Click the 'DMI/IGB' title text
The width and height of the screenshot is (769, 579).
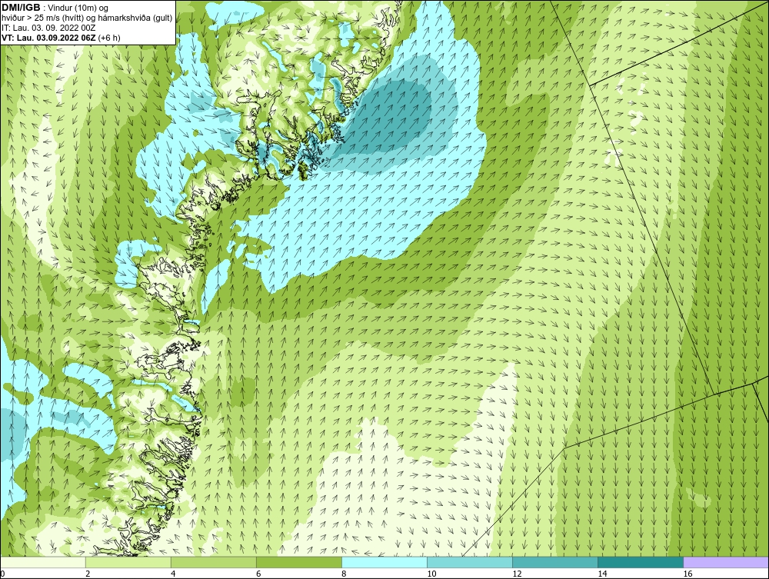[x=21, y=8]
